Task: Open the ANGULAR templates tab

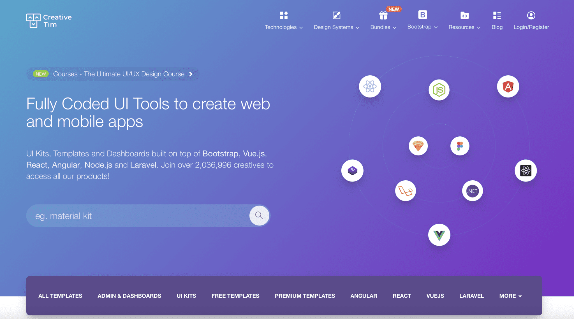Action: coord(364,296)
